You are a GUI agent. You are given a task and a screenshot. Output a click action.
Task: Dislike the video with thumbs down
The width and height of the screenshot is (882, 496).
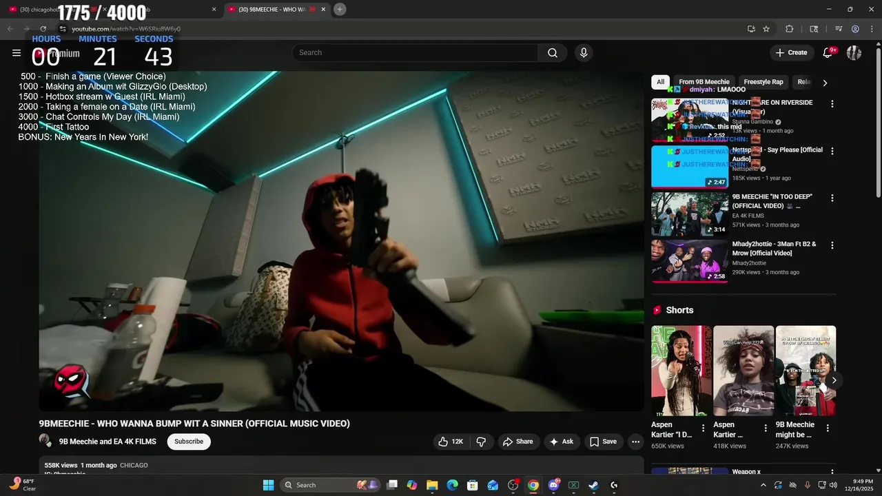(482, 442)
